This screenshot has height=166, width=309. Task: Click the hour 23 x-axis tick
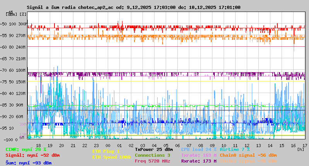pos(85,145)
